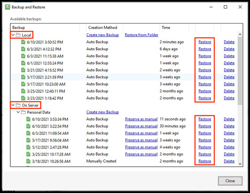Preserve as manual the 5/17/2021 9:56:04 AM backup
The height and width of the screenshot is (193, 250).
(141, 140)
